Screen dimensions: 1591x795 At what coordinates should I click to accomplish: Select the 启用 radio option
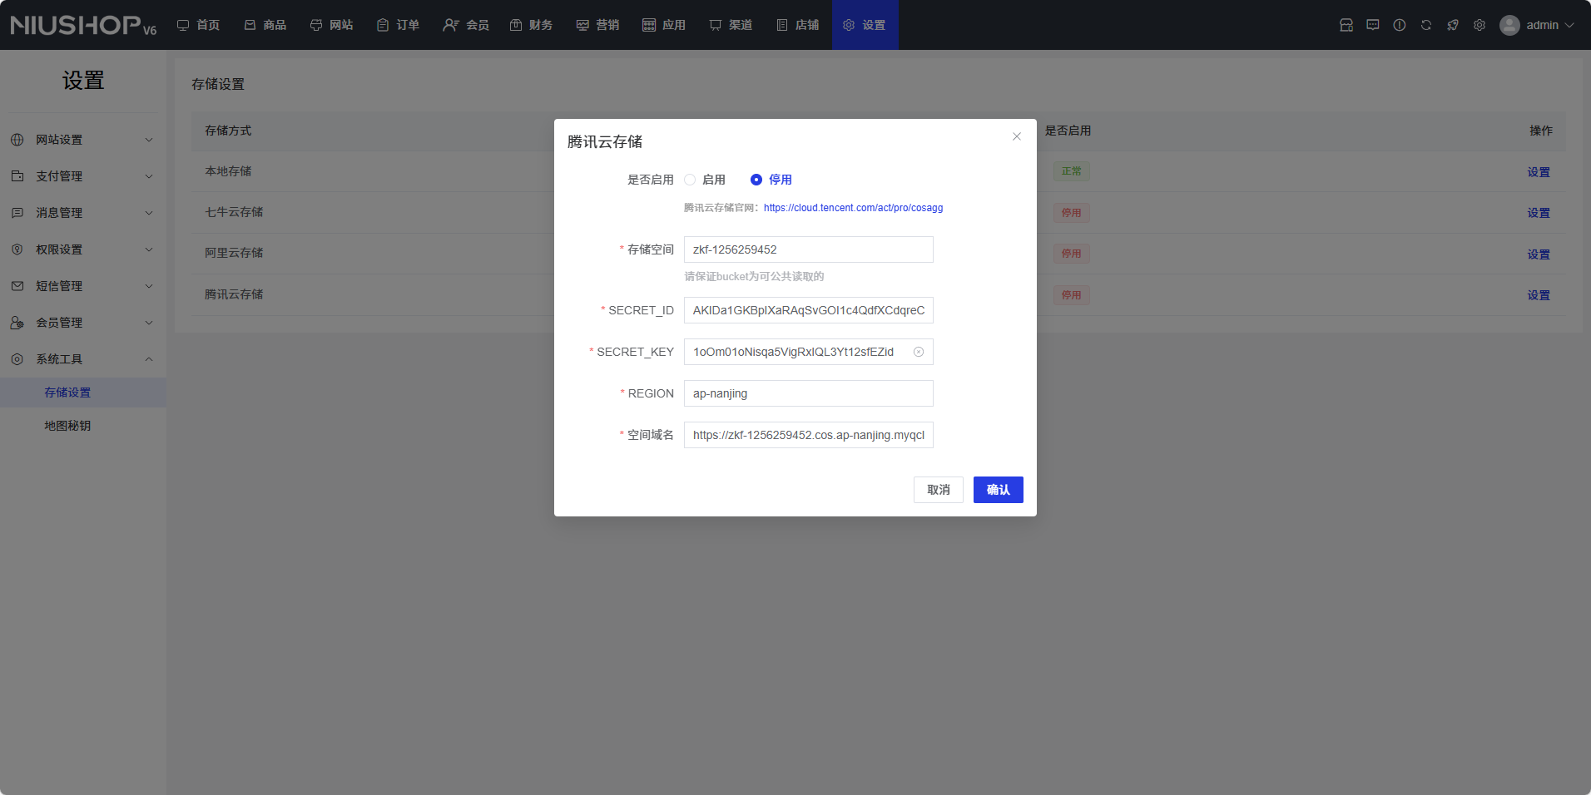click(690, 180)
